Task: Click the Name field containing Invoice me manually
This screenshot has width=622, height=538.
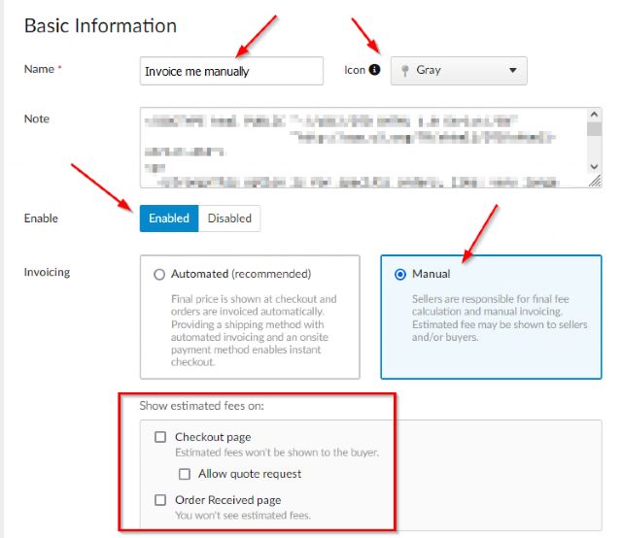Action: tap(231, 71)
